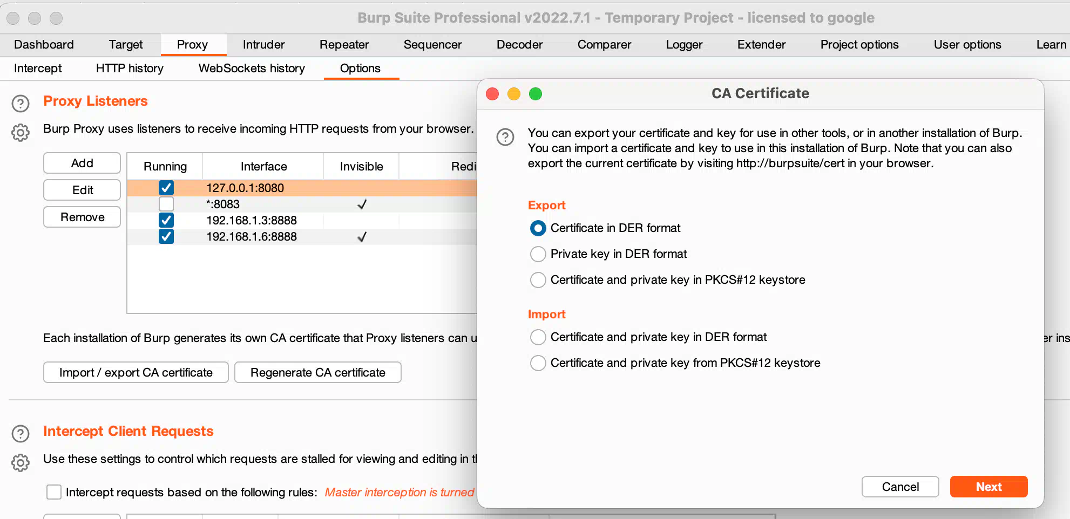Open the Comparer tab
The width and height of the screenshot is (1070, 519).
604,45
